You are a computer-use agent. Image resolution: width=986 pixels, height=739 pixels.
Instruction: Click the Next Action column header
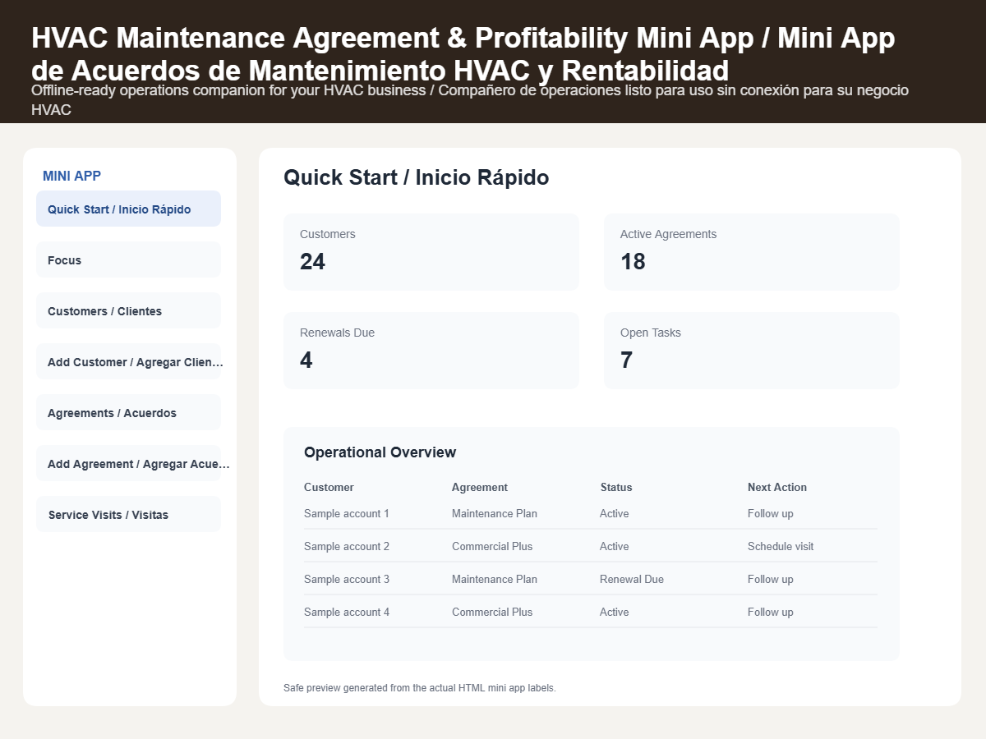pyautogui.click(x=777, y=487)
